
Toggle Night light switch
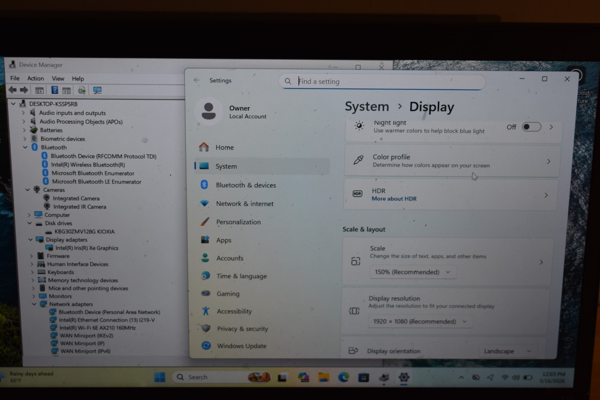tap(531, 127)
